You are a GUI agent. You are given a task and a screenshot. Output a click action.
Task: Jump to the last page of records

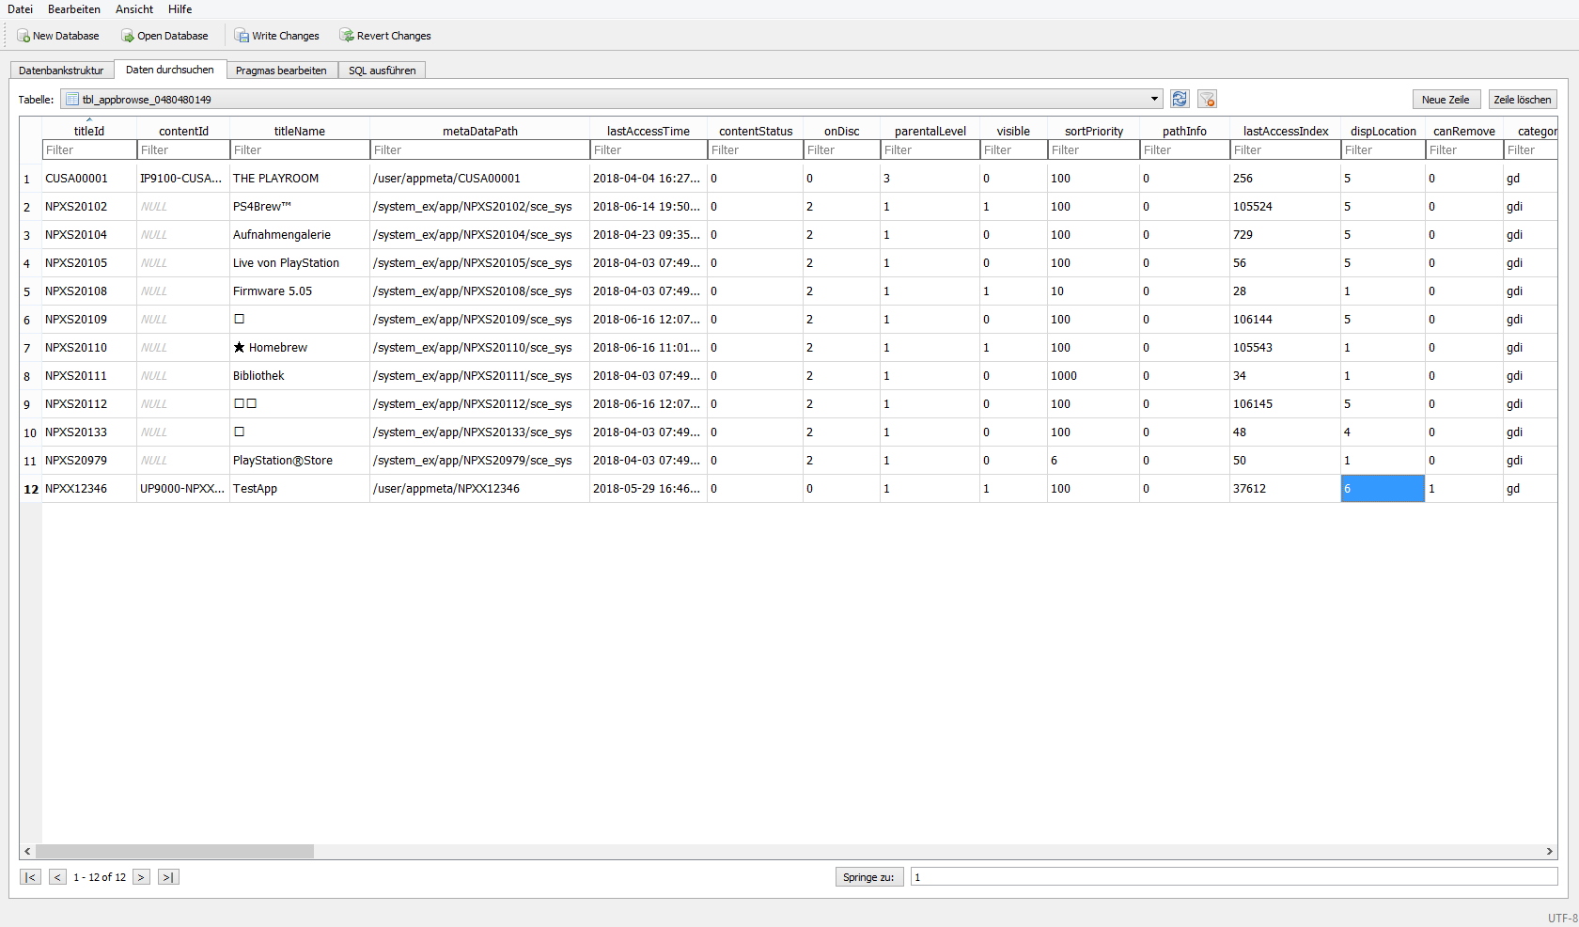point(168,877)
